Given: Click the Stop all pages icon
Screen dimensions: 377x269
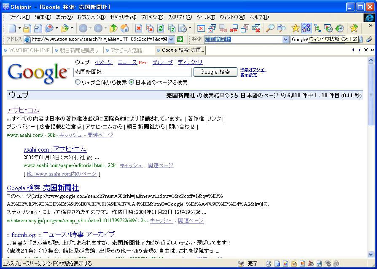Looking at the screenshot, I should 150,28.
